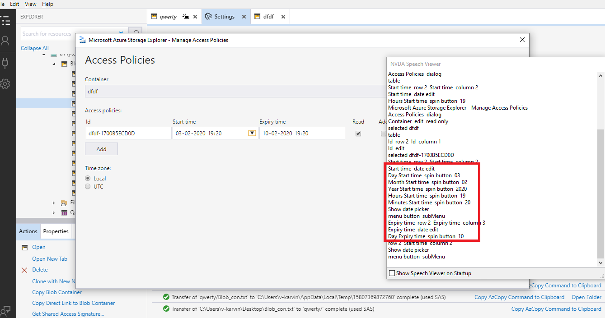Enable the Read permission checkbox
Screen dimensions: 605x318
358,133
